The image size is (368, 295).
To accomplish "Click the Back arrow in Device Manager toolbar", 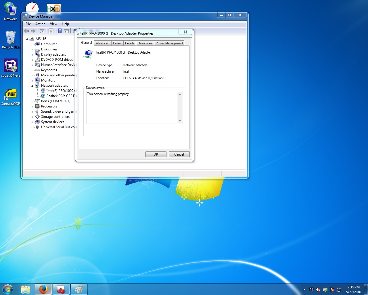I will 27,31.
